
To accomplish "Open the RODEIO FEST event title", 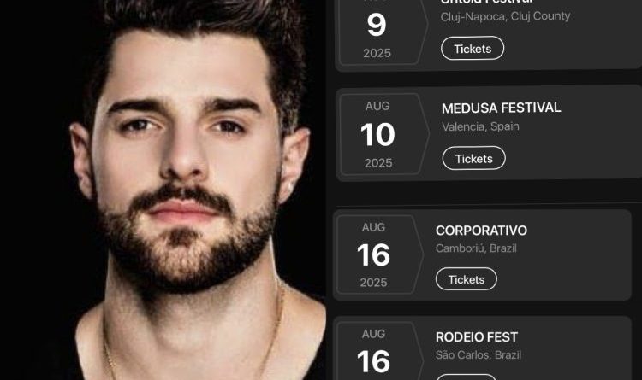I will click(477, 337).
